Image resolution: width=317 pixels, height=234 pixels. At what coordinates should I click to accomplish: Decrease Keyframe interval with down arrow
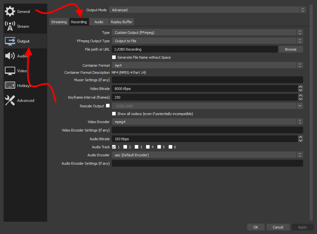coord(301,99)
